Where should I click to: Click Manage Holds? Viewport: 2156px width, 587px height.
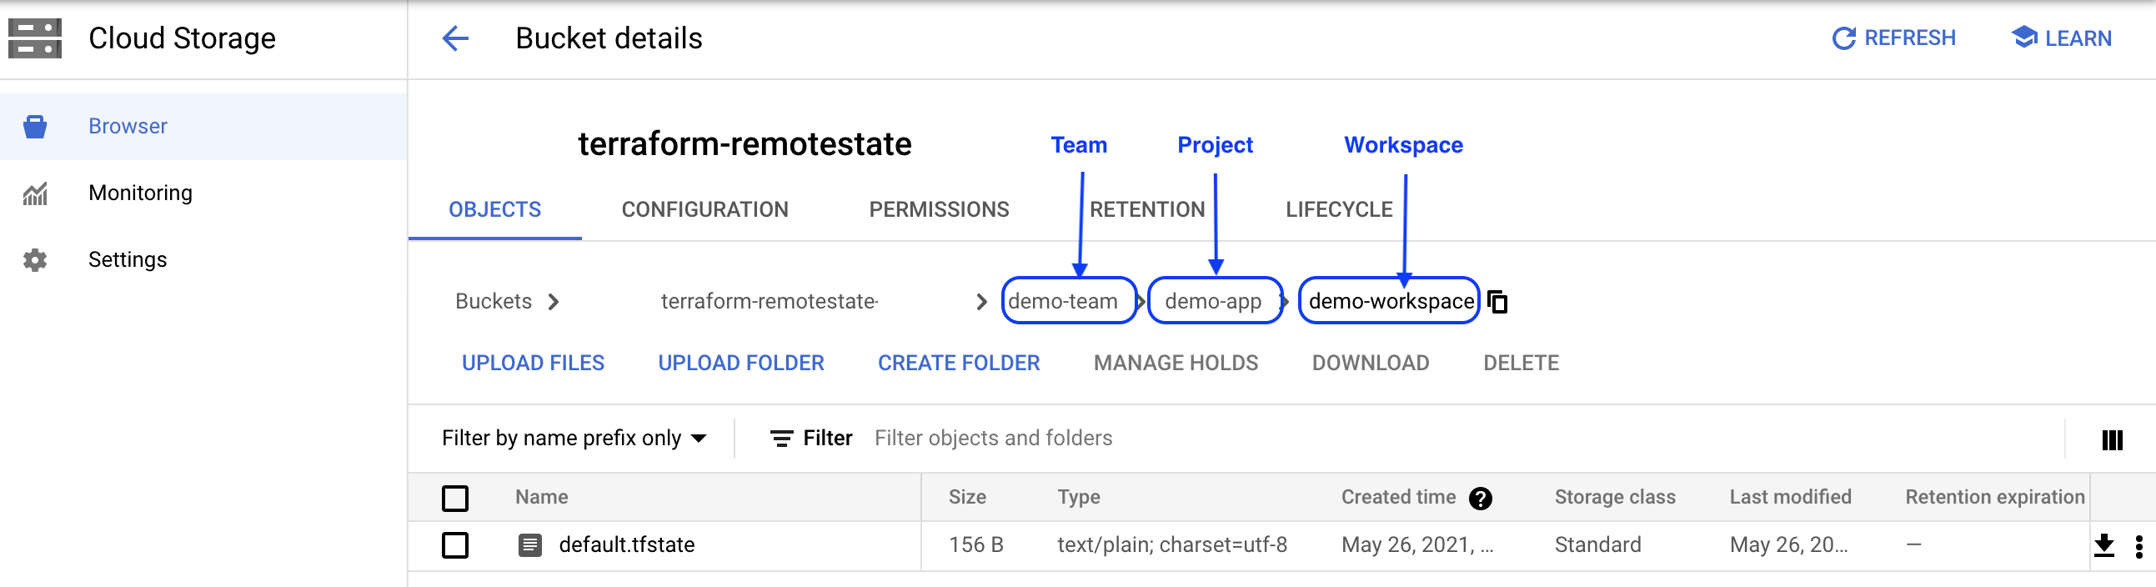(x=1176, y=364)
